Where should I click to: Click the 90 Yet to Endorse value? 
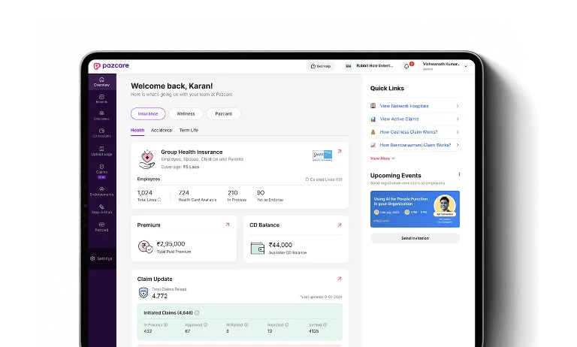(261, 193)
